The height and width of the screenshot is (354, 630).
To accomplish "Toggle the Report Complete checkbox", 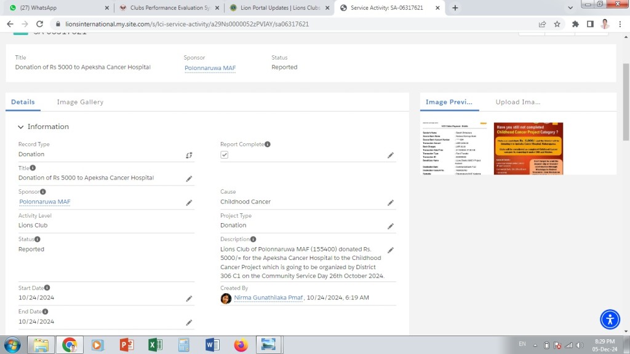I will 224,155.
